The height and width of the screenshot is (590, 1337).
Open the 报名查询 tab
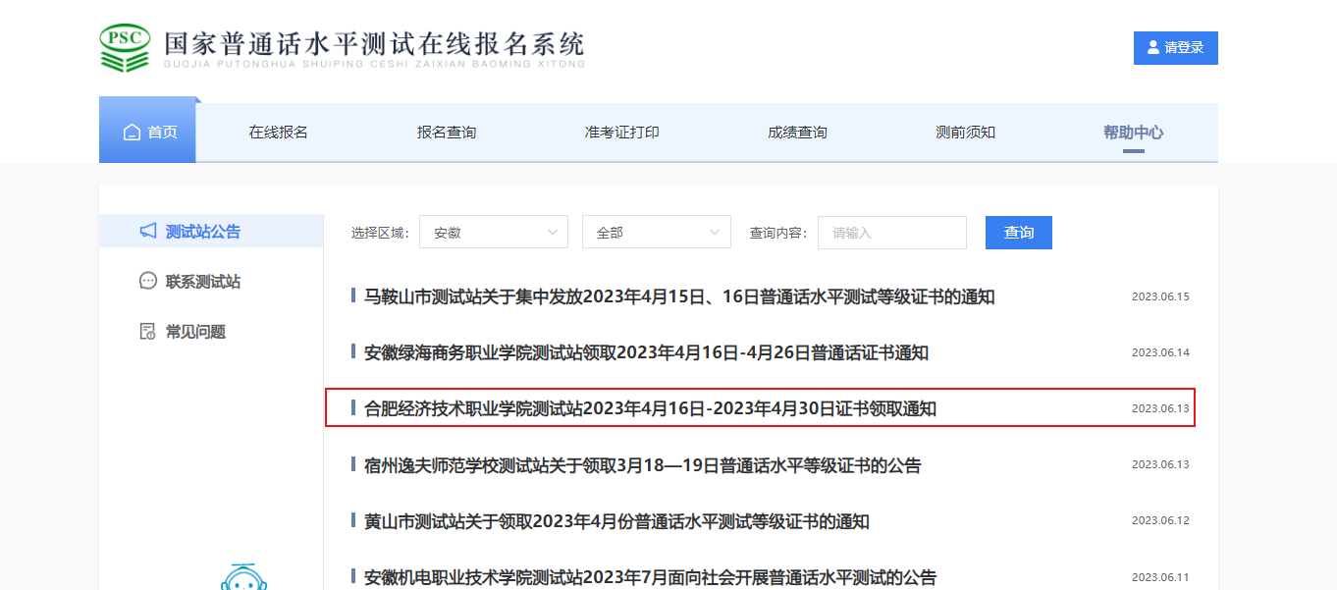447,133
